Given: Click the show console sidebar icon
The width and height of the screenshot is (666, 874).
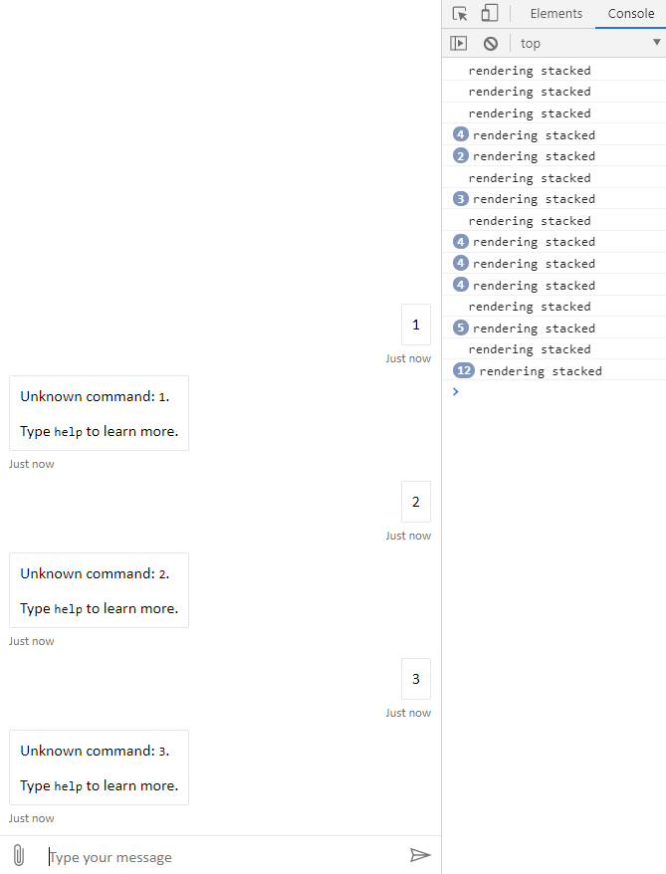Looking at the screenshot, I should pos(459,43).
